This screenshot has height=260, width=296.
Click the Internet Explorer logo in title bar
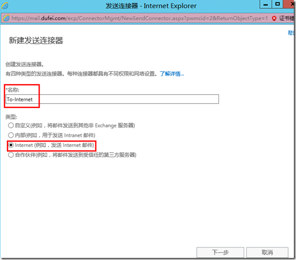(x=5, y=5)
